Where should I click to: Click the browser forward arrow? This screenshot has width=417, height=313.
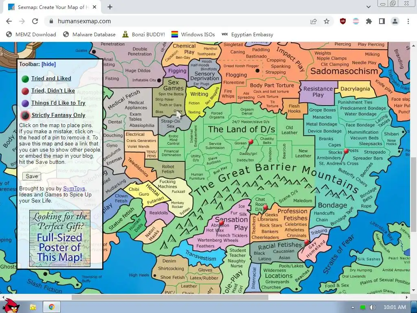point(22,21)
